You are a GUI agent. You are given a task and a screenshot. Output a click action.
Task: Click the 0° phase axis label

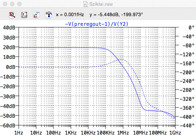pos(191,28)
